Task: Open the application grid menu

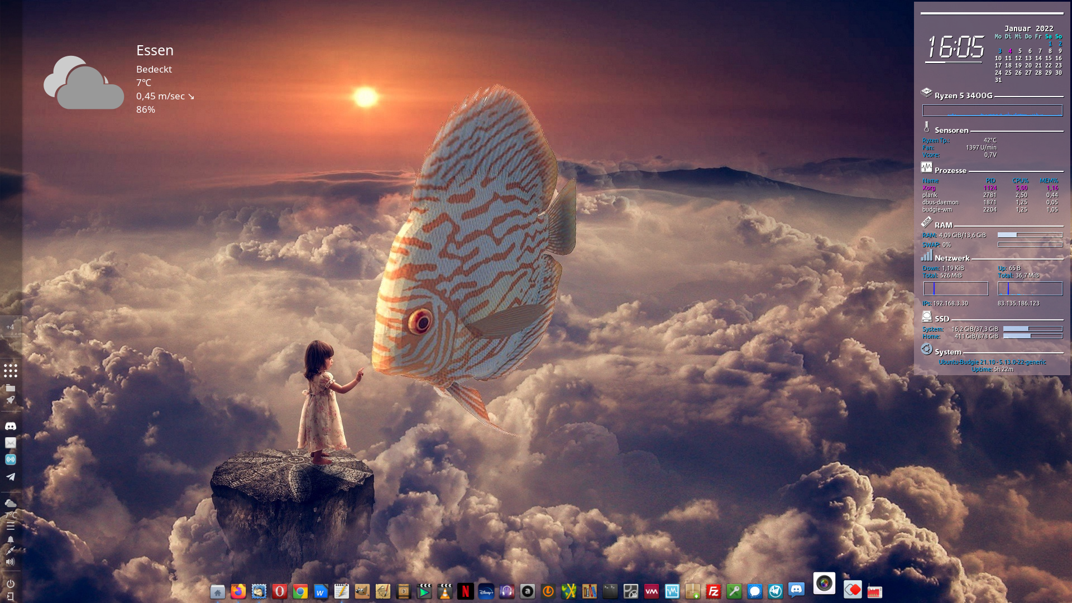Action: click(10, 371)
